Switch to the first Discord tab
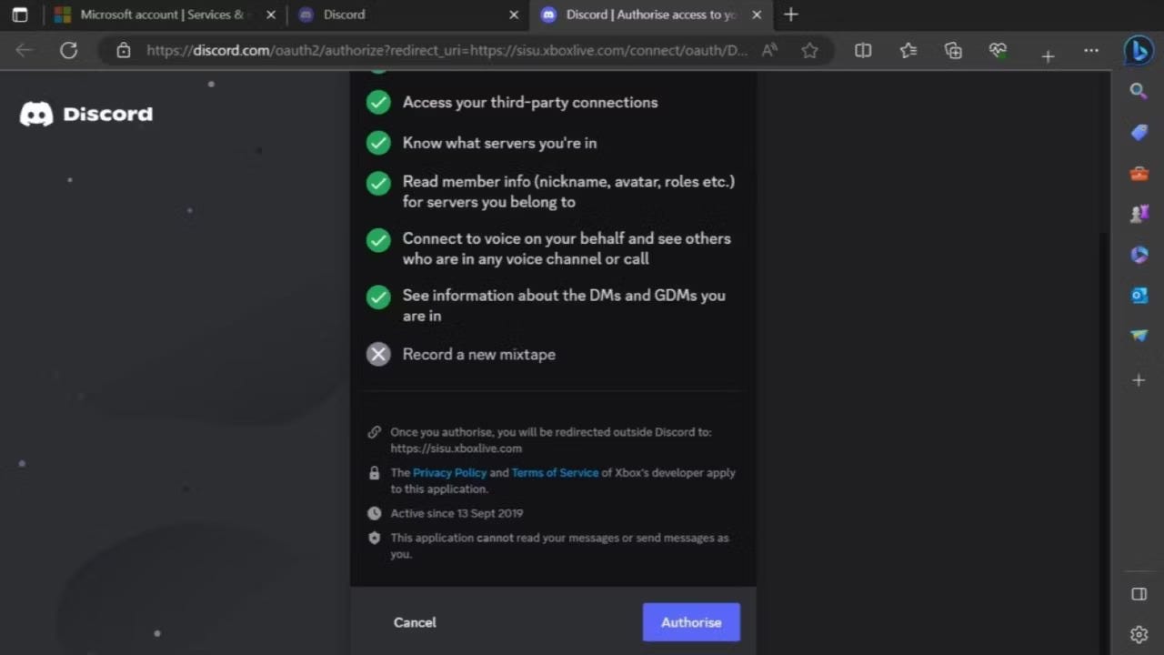The image size is (1164, 655). (x=391, y=15)
